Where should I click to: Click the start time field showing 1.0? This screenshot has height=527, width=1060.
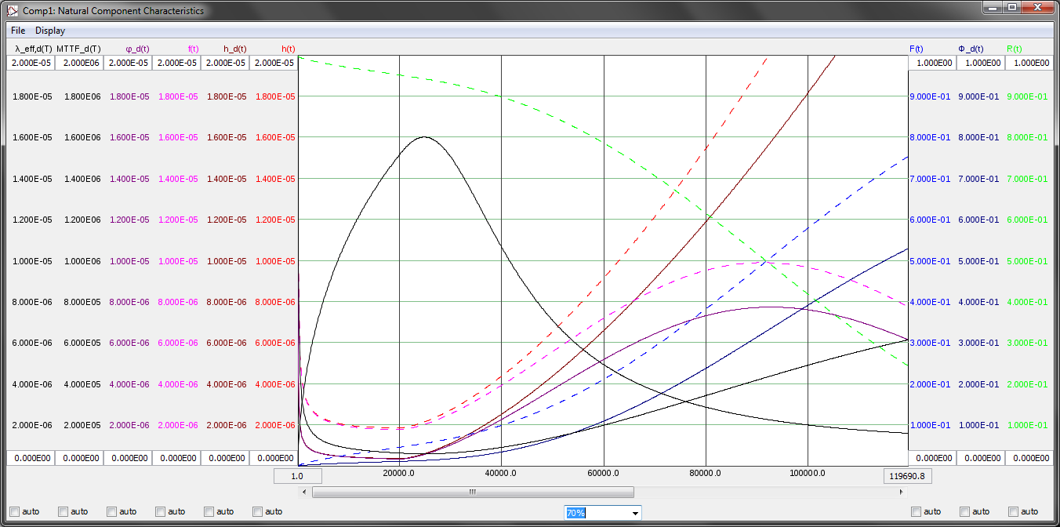tap(297, 476)
